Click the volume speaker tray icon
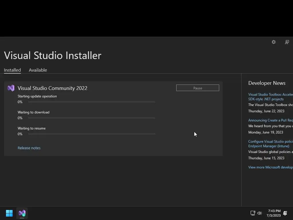 point(260,213)
